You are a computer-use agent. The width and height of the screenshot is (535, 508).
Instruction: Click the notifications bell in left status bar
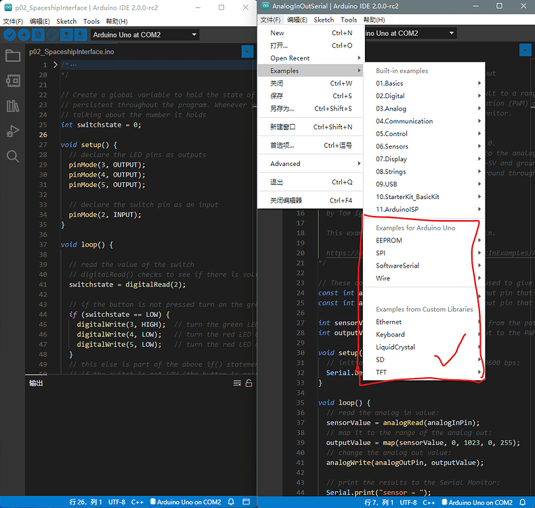[231, 503]
